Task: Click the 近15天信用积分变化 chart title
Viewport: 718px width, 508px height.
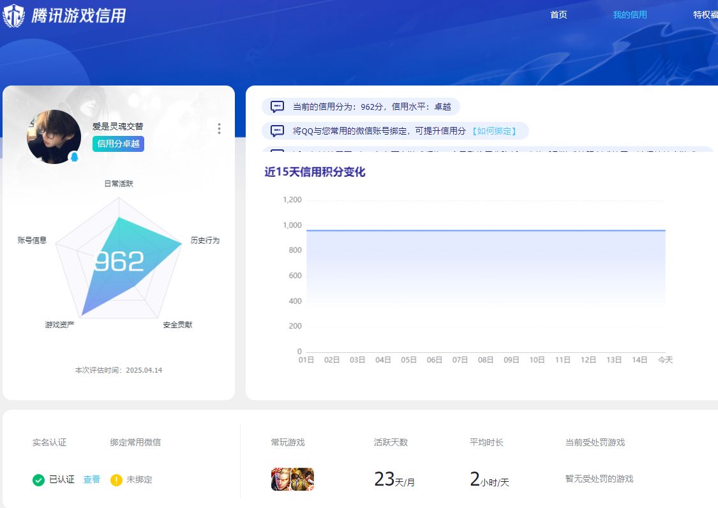Action: (315, 172)
